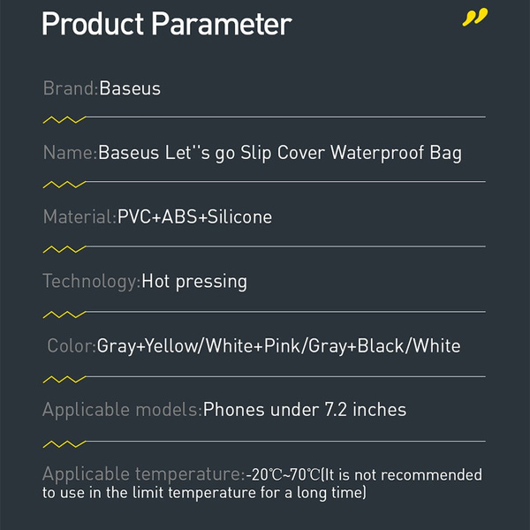Click the yellow zigzag below Applicable models
The width and height of the screenshot is (530, 530).
point(64,443)
